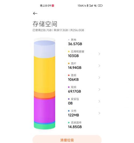Open the 安装包 chevron arrow
134x143 pixels.
[x=99, y=101]
